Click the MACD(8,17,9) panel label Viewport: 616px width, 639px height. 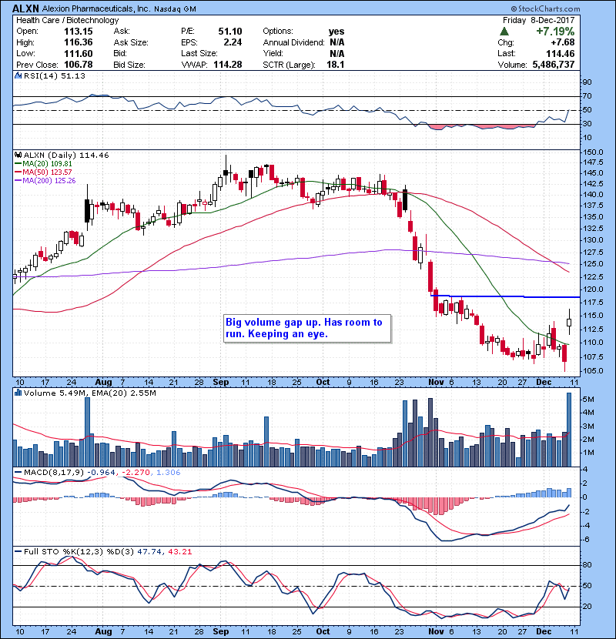tap(54, 473)
